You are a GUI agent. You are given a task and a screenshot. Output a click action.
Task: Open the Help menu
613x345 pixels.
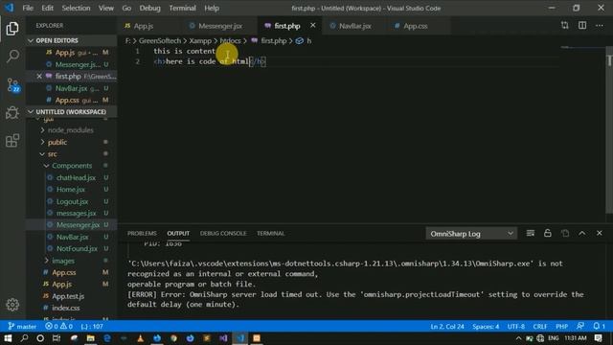(212, 8)
